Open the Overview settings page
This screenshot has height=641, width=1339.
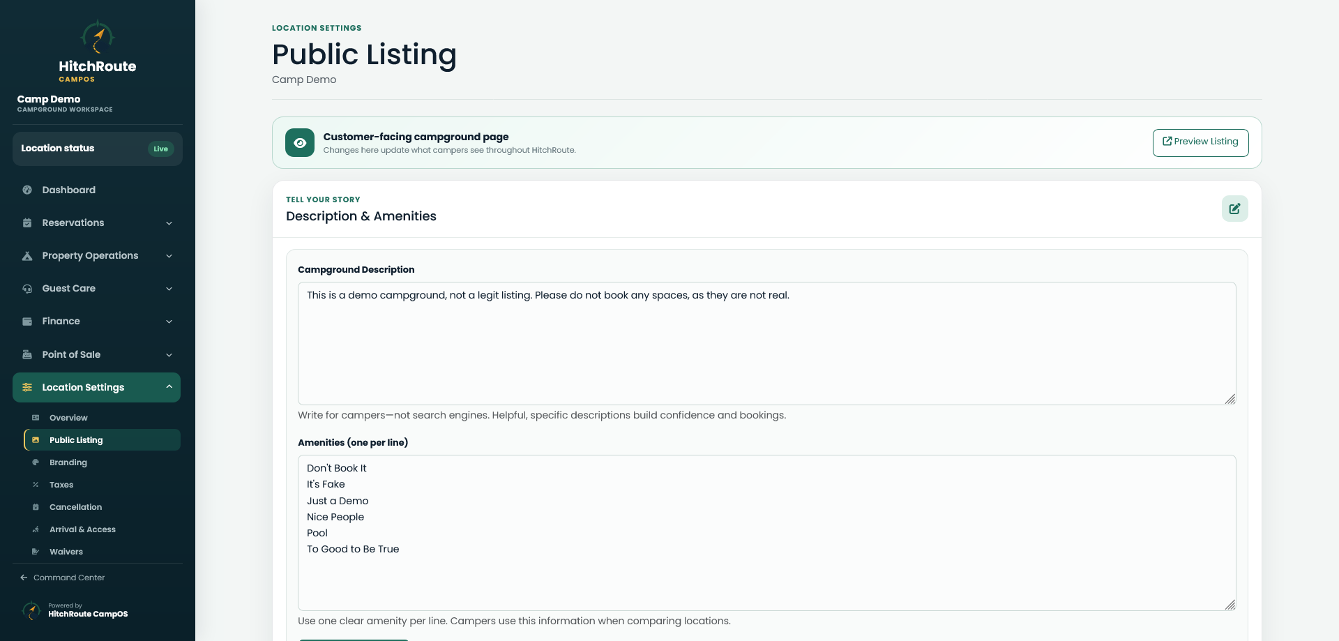[x=103, y=418]
